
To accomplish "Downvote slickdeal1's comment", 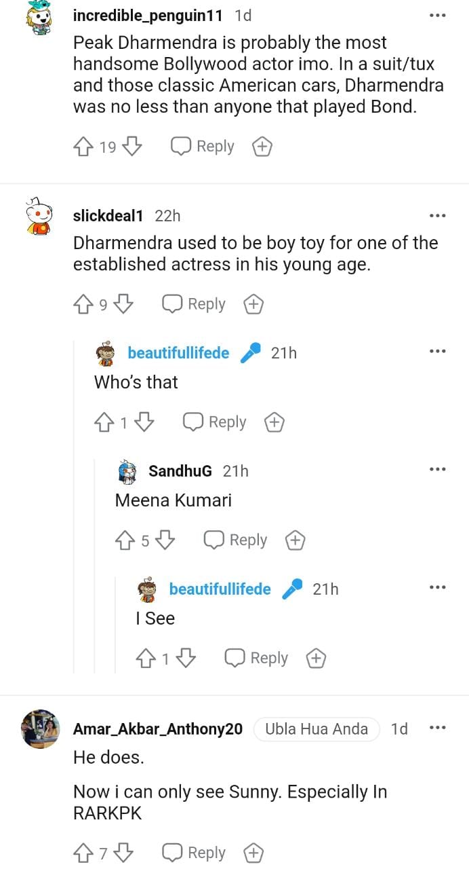I will (x=124, y=304).
